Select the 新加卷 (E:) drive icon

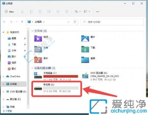(x=38, y=88)
